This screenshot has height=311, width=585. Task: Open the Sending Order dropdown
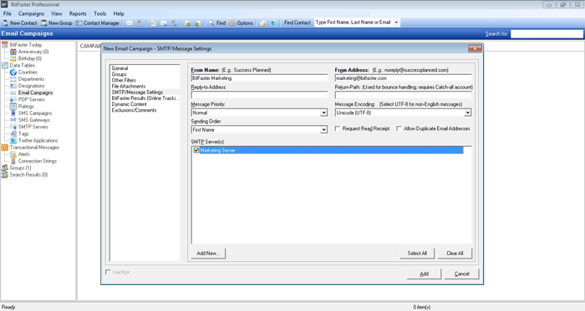(x=323, y=130)
